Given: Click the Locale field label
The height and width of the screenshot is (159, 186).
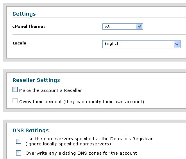Looking at the screenshot, I should (x=20, y=43).
